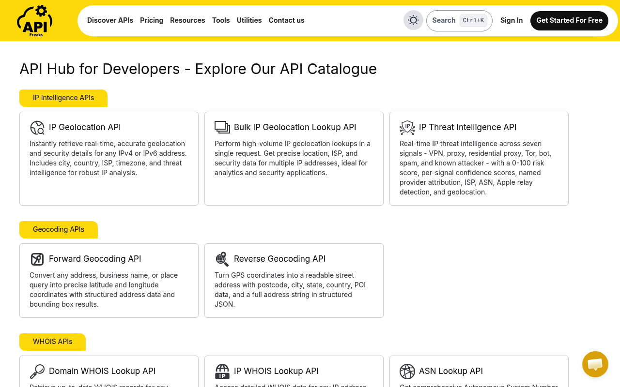
Task: Open the Discover APIs menu
Action: pos(110,20)
